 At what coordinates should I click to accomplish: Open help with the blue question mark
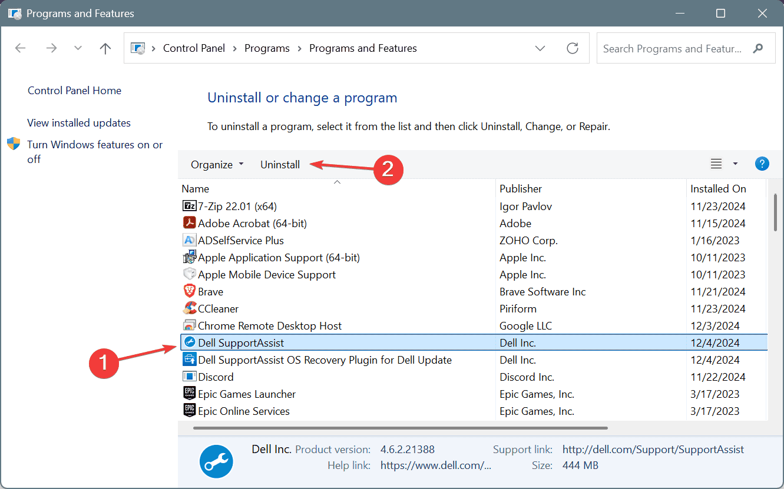(762, 164)
